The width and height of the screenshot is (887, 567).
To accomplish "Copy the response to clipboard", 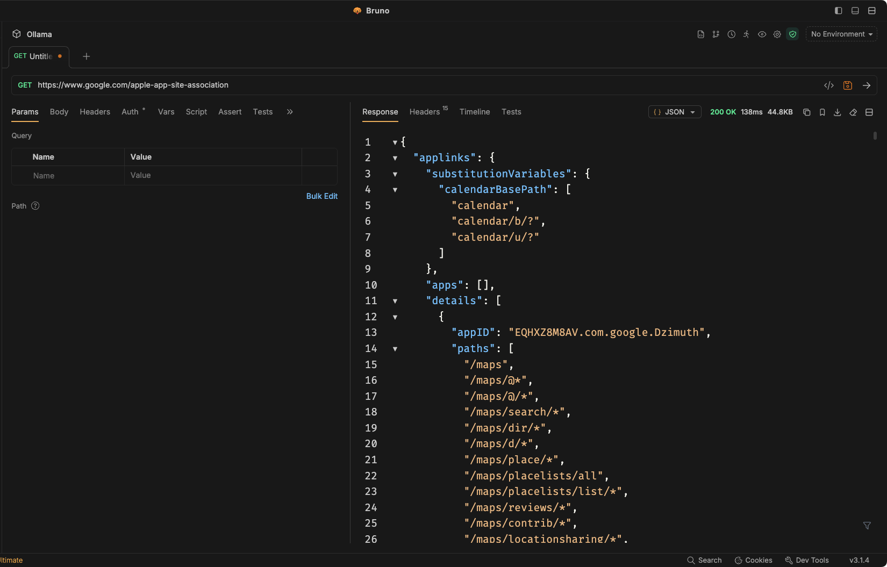I will pos(806,112).
